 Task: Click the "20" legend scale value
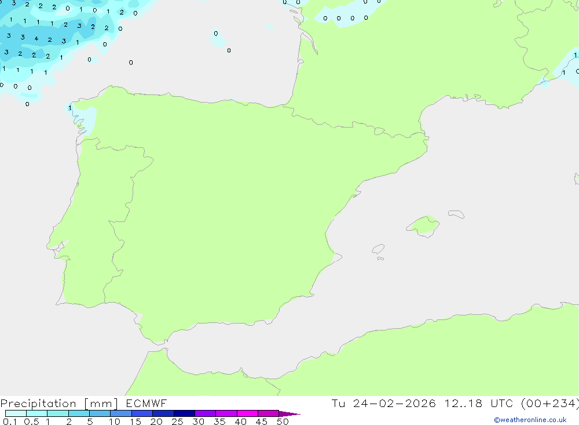pos(156,422)
